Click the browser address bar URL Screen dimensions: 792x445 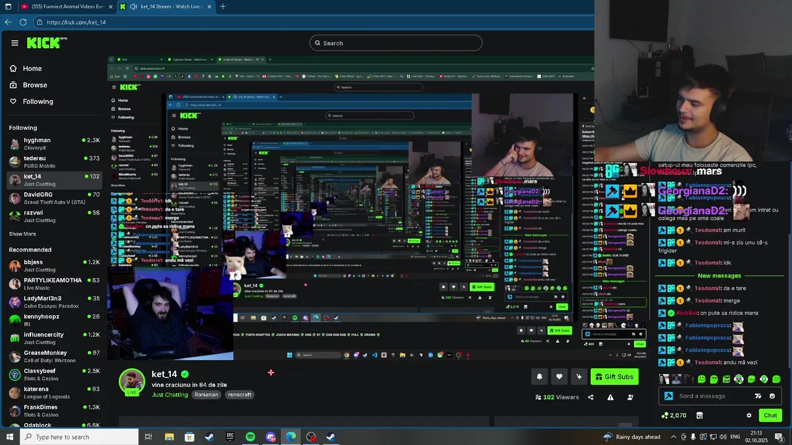(x=76, y=22)
